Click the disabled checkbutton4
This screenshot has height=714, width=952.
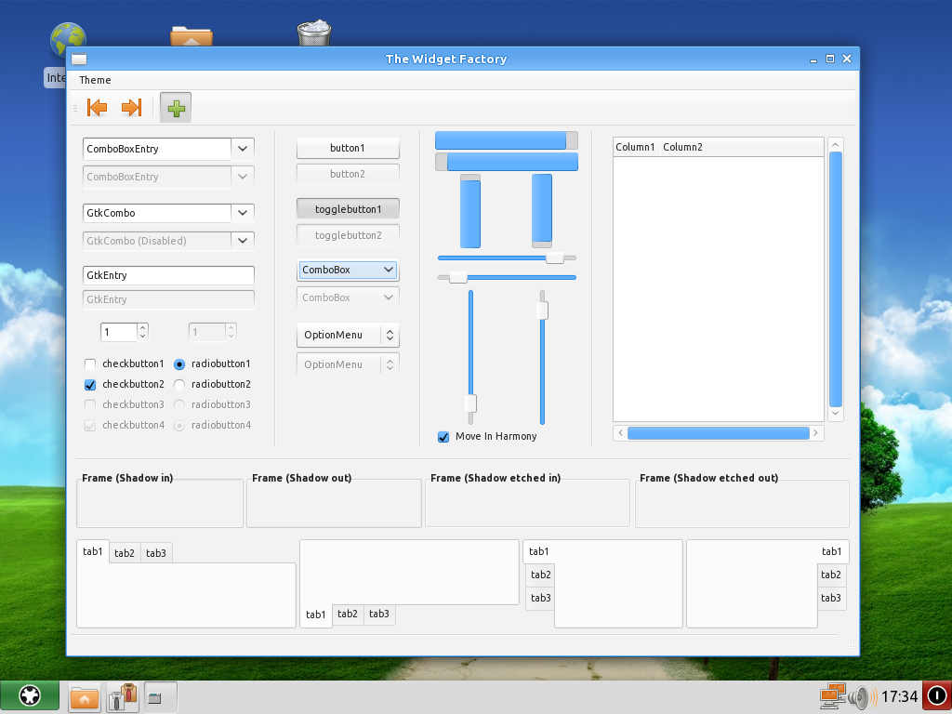[x=90, y=426]
